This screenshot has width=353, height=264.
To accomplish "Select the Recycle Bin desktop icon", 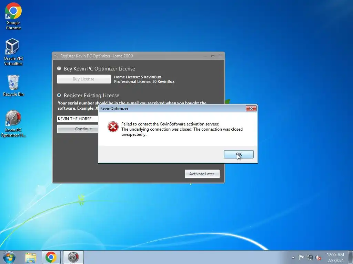I will (13, 86).
